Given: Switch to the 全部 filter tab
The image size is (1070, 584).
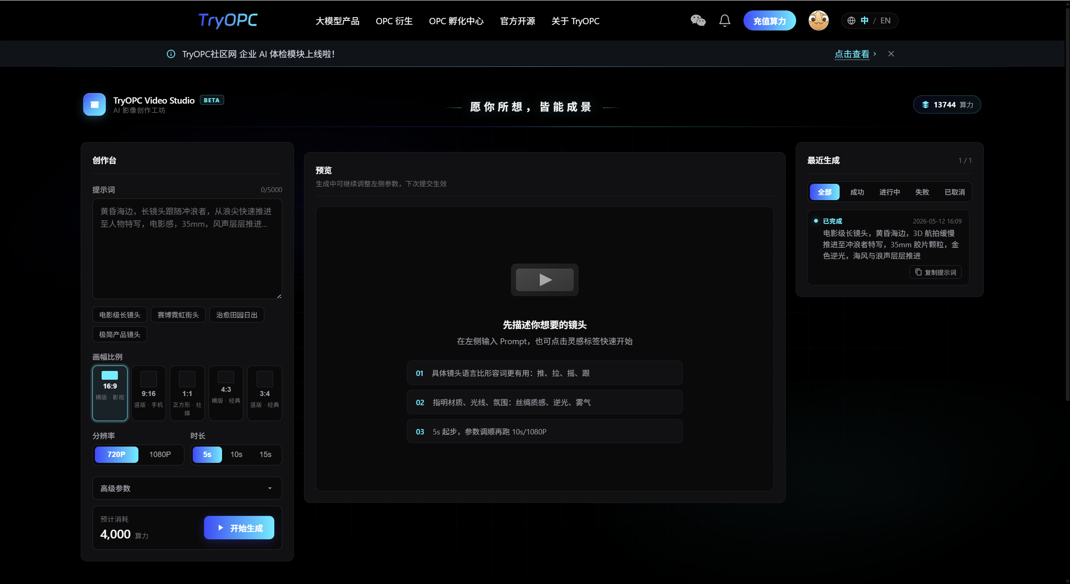Looking at the screenshot, I should (824, 192).
